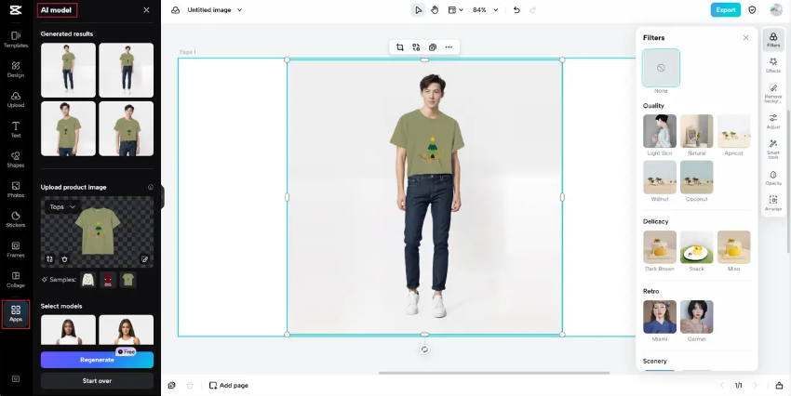This screenshot has width=791, height=396.
Task: Open the Collage sidebar panel
Action: (x=16, y=280)
